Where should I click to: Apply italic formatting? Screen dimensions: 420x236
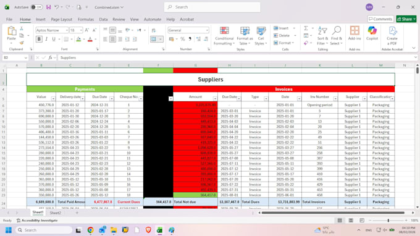(46, 39)
